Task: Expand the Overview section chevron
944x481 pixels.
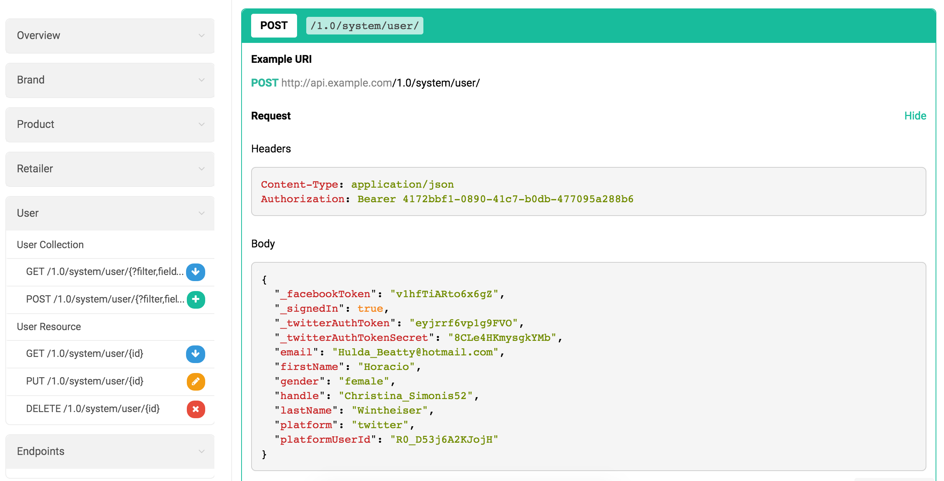Action: tap(201, 36)
